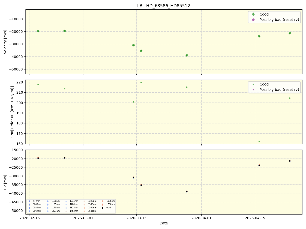The image size is (306, 229).
Task: Select the highest SNR point near 219
Action: [141, 82]
